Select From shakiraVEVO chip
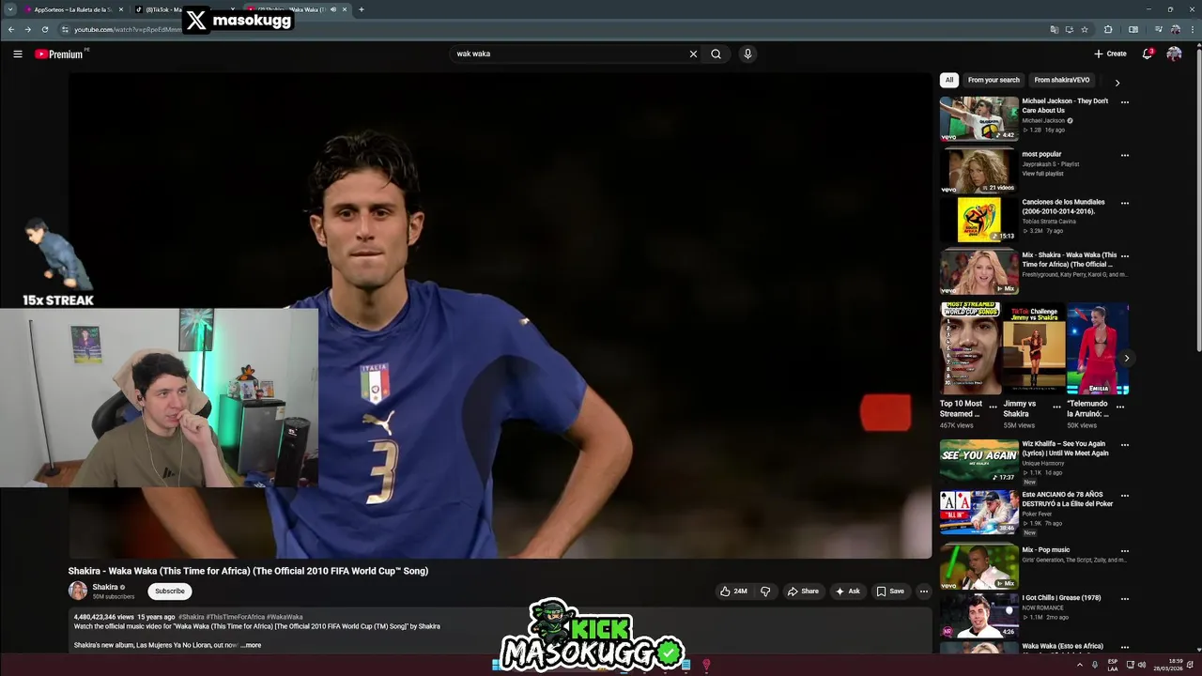 [1062, 80]
